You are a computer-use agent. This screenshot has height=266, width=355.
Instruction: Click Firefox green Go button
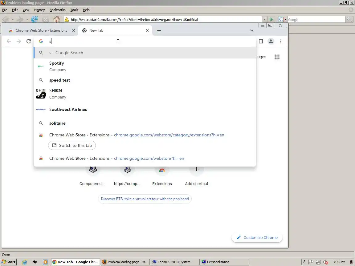271,19
